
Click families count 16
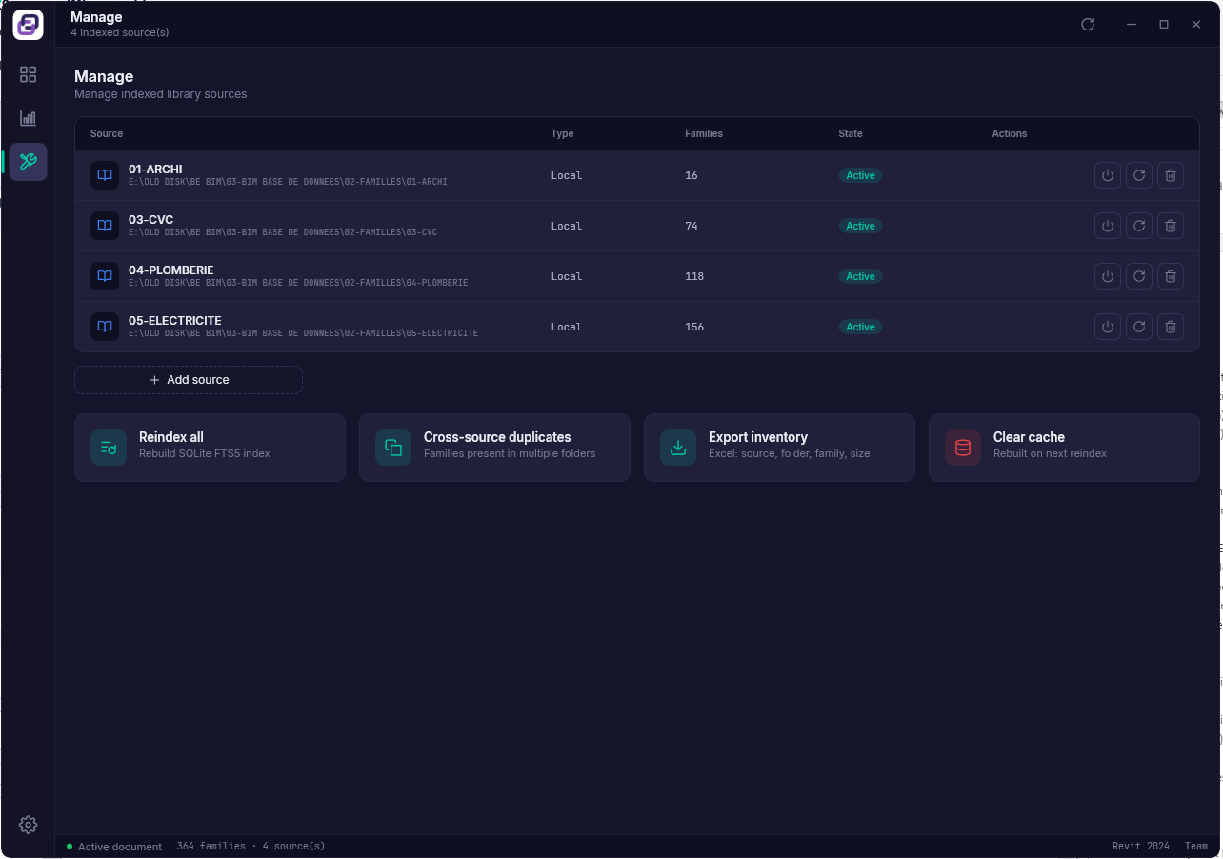tap(692, 175)
